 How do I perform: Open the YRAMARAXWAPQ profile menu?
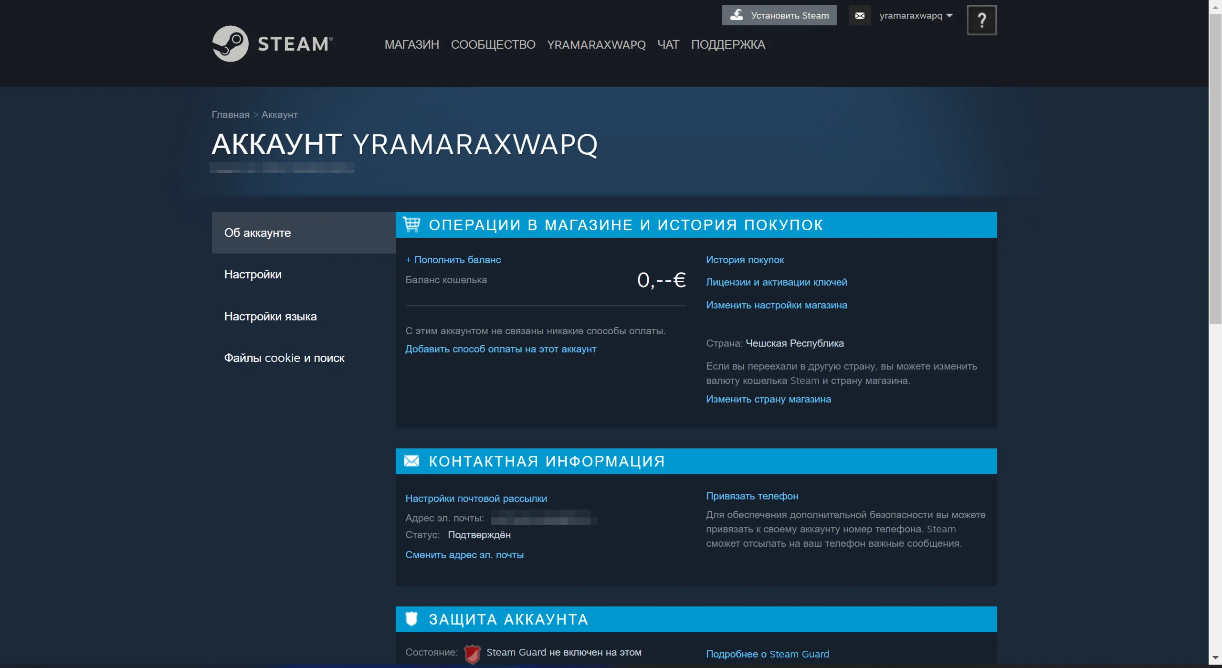pyautogui.click(x=596, y=44)
